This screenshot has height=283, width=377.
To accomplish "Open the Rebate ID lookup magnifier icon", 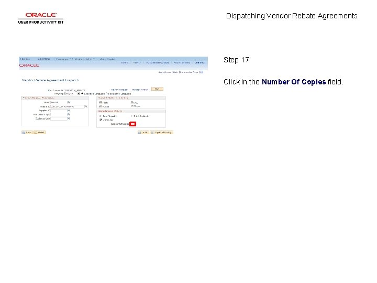I will click(86, 106).
